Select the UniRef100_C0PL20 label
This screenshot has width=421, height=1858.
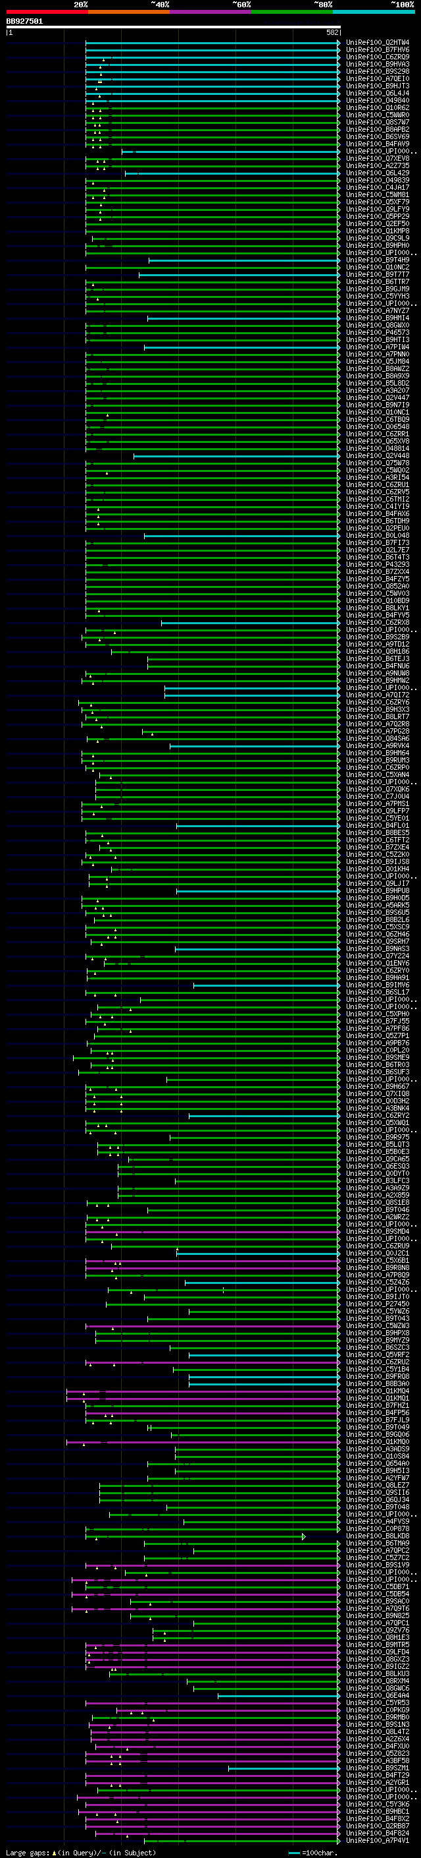[x=378, y=1050]
